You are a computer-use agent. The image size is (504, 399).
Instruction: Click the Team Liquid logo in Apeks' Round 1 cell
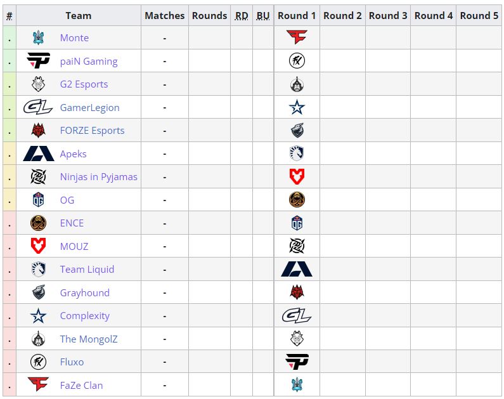click(296, 154)
